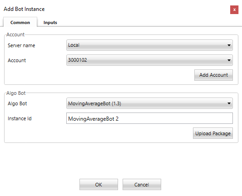Click the arrow icon of Server name dropdown
242x196 pixels.
point(229,45)
